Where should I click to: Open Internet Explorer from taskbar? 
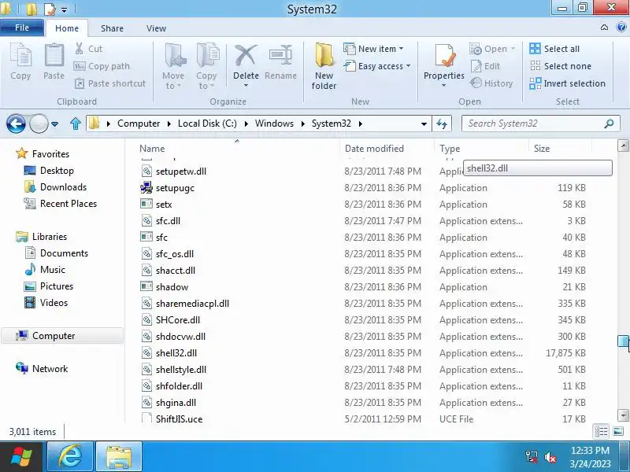coord(70,456)
